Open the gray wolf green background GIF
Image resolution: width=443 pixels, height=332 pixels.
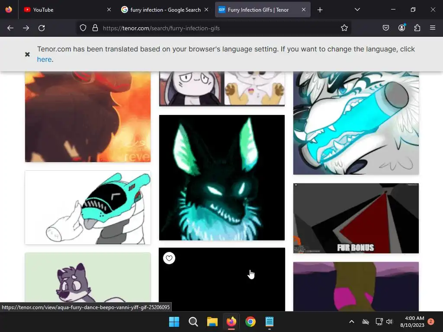tap(87, 278)
